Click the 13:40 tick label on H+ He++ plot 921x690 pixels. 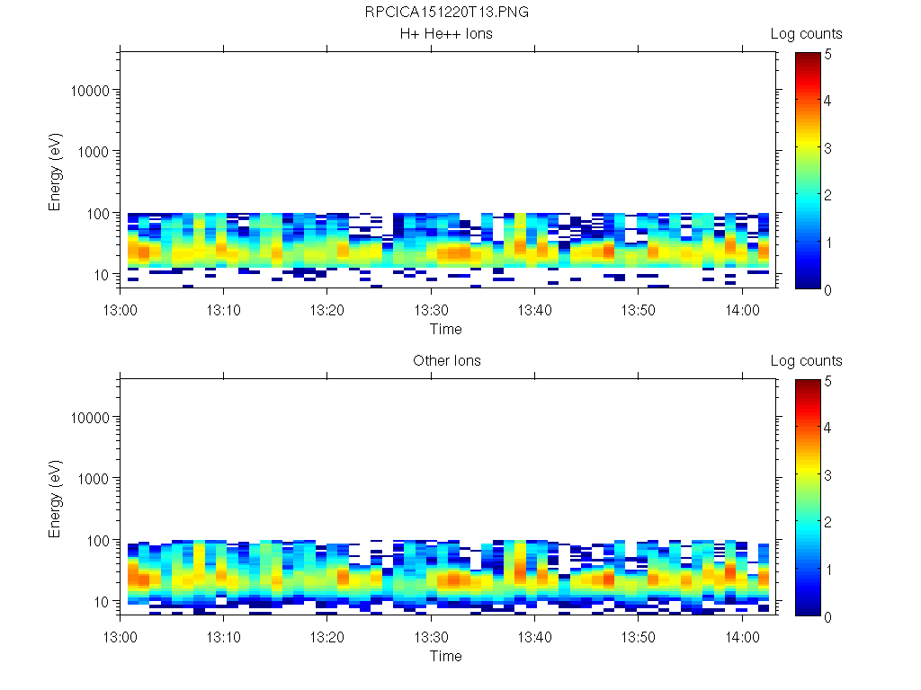tap(534, 310)
